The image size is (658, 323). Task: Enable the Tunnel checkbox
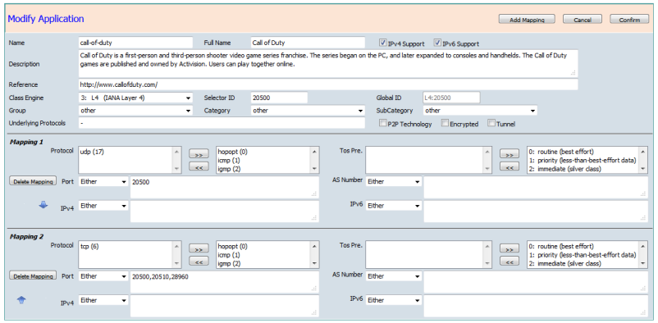[491, 123]
